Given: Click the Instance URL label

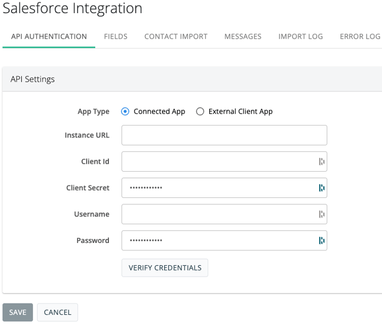Looking at the screenshot, I should 87,135.
